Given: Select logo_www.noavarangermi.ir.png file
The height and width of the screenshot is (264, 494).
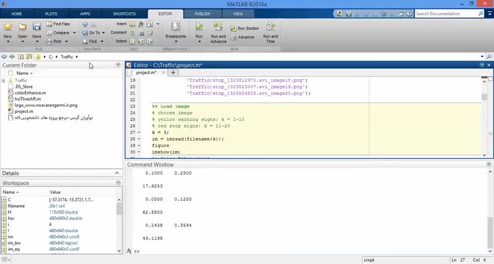Looking at the screenshot, I should (x=46, y=105).
